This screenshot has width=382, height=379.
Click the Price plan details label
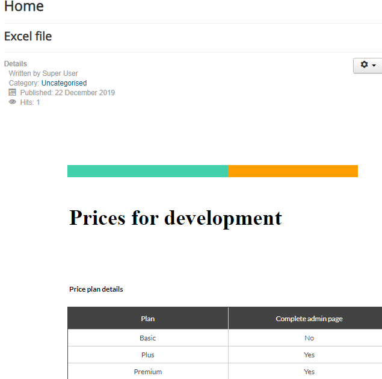pos(96,289)
